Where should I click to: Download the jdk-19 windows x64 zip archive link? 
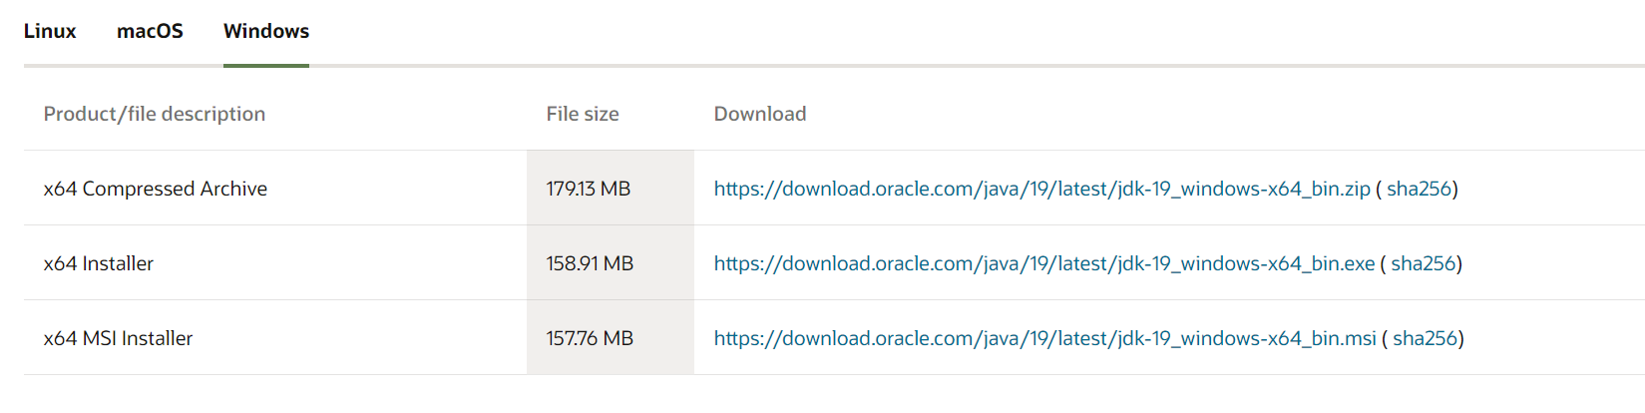point(1041,189)
